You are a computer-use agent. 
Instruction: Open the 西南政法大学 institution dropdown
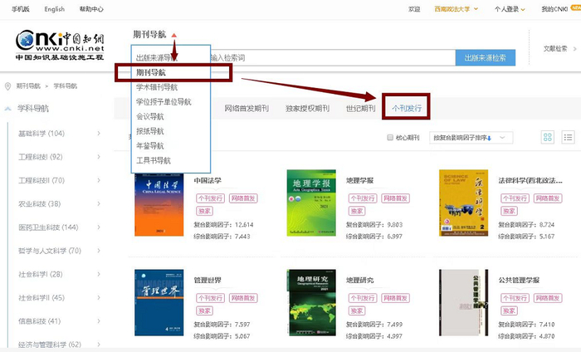point(456,9)
